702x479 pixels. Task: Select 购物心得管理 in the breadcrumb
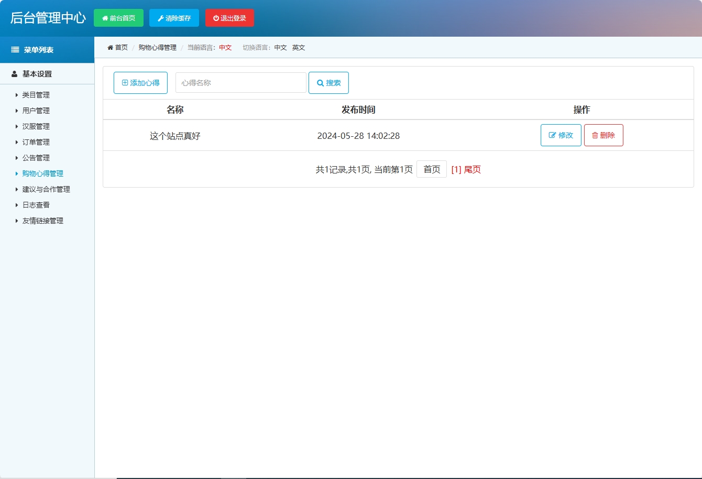157,47
